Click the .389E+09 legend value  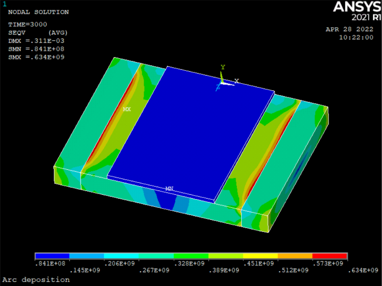tap(226, 270)
